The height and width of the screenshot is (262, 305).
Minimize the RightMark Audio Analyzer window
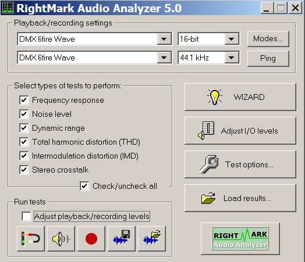[x=267, y=8]
